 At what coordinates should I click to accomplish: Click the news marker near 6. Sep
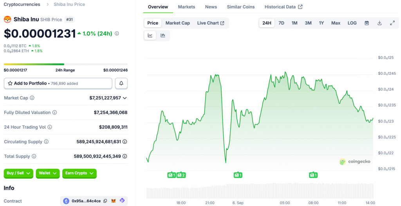[x=238, y=175]
